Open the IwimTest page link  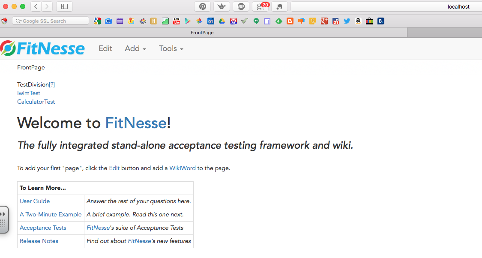click(x=29, y=93)
